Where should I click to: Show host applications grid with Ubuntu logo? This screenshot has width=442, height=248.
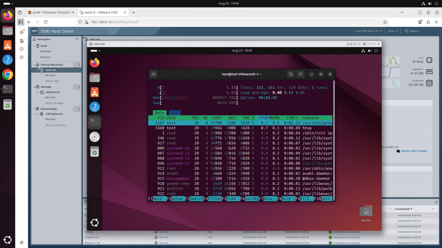[8, 240]
